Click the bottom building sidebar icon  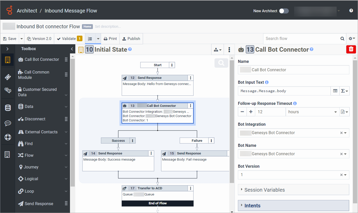(x=7, y=154)
